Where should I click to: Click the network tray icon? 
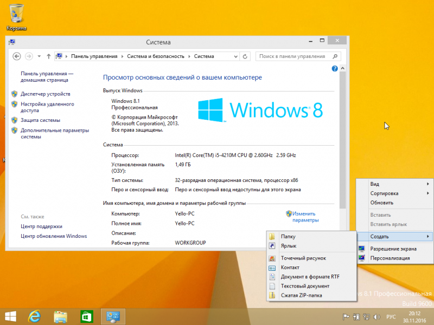tap(367, 317)
